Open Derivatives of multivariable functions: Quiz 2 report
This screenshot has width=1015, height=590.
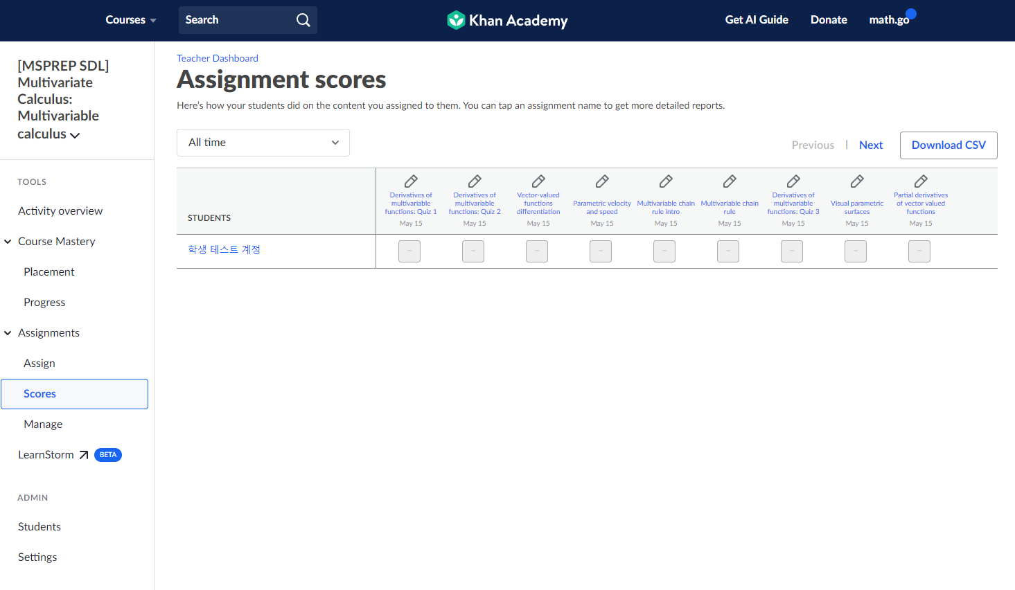click(x=475, y=204)
